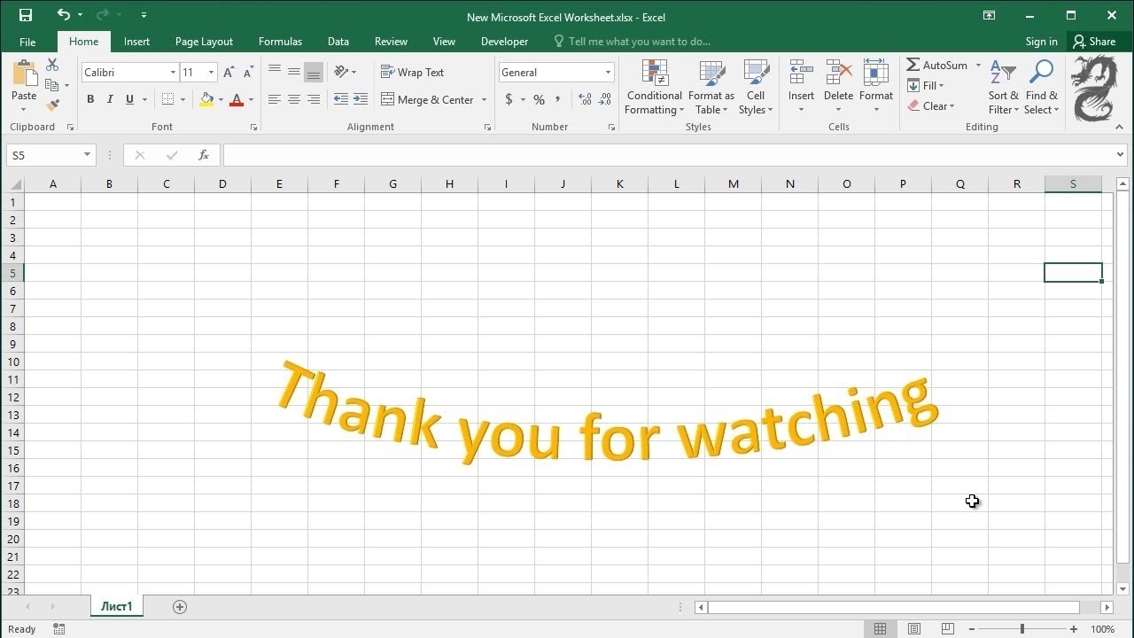
Task: Click Decrease Font Size icon
Action: (x=247, y=73)
